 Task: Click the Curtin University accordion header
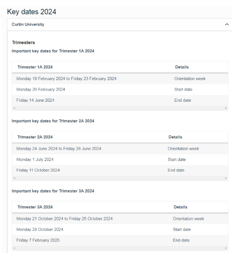click(120, 24)
